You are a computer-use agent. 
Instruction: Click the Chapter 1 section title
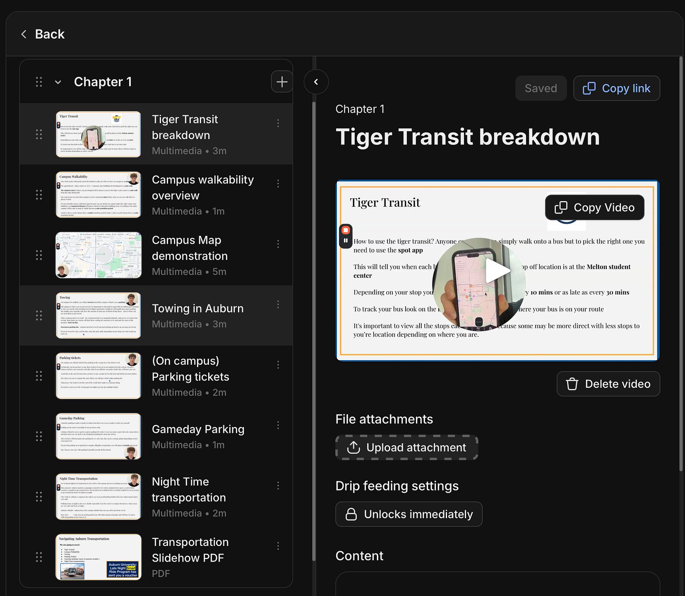[x=103, y=82]
